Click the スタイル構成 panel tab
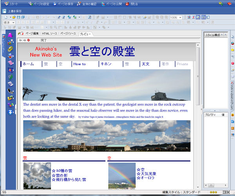Screen dimensions: 235x196 click(213, 35)
